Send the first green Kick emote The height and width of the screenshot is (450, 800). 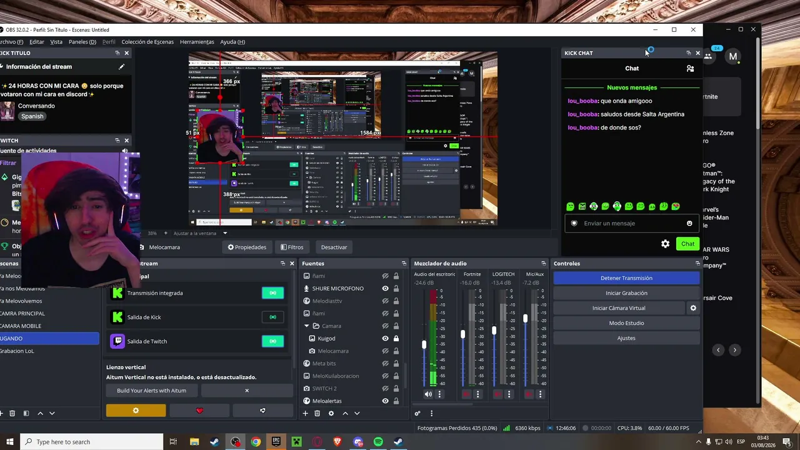(571, 206)
